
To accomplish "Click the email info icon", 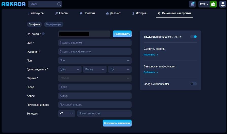I will point(43,34).
